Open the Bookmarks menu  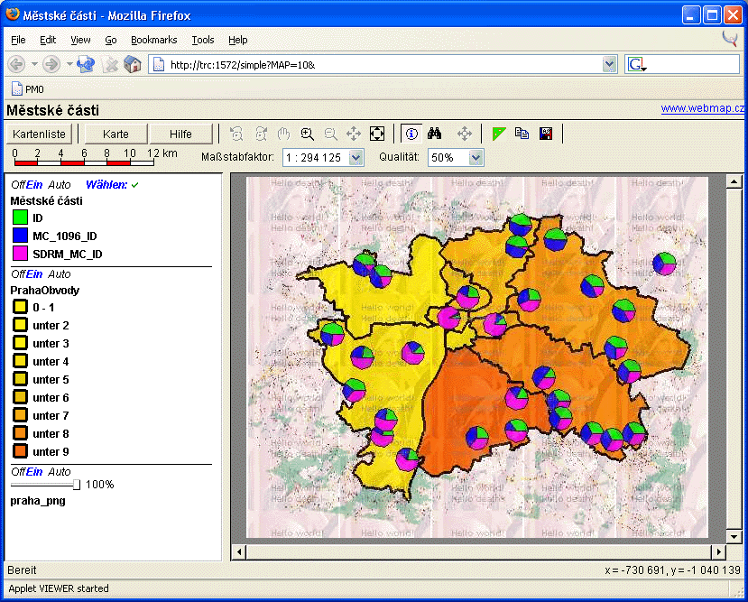(x=153, y=40)
